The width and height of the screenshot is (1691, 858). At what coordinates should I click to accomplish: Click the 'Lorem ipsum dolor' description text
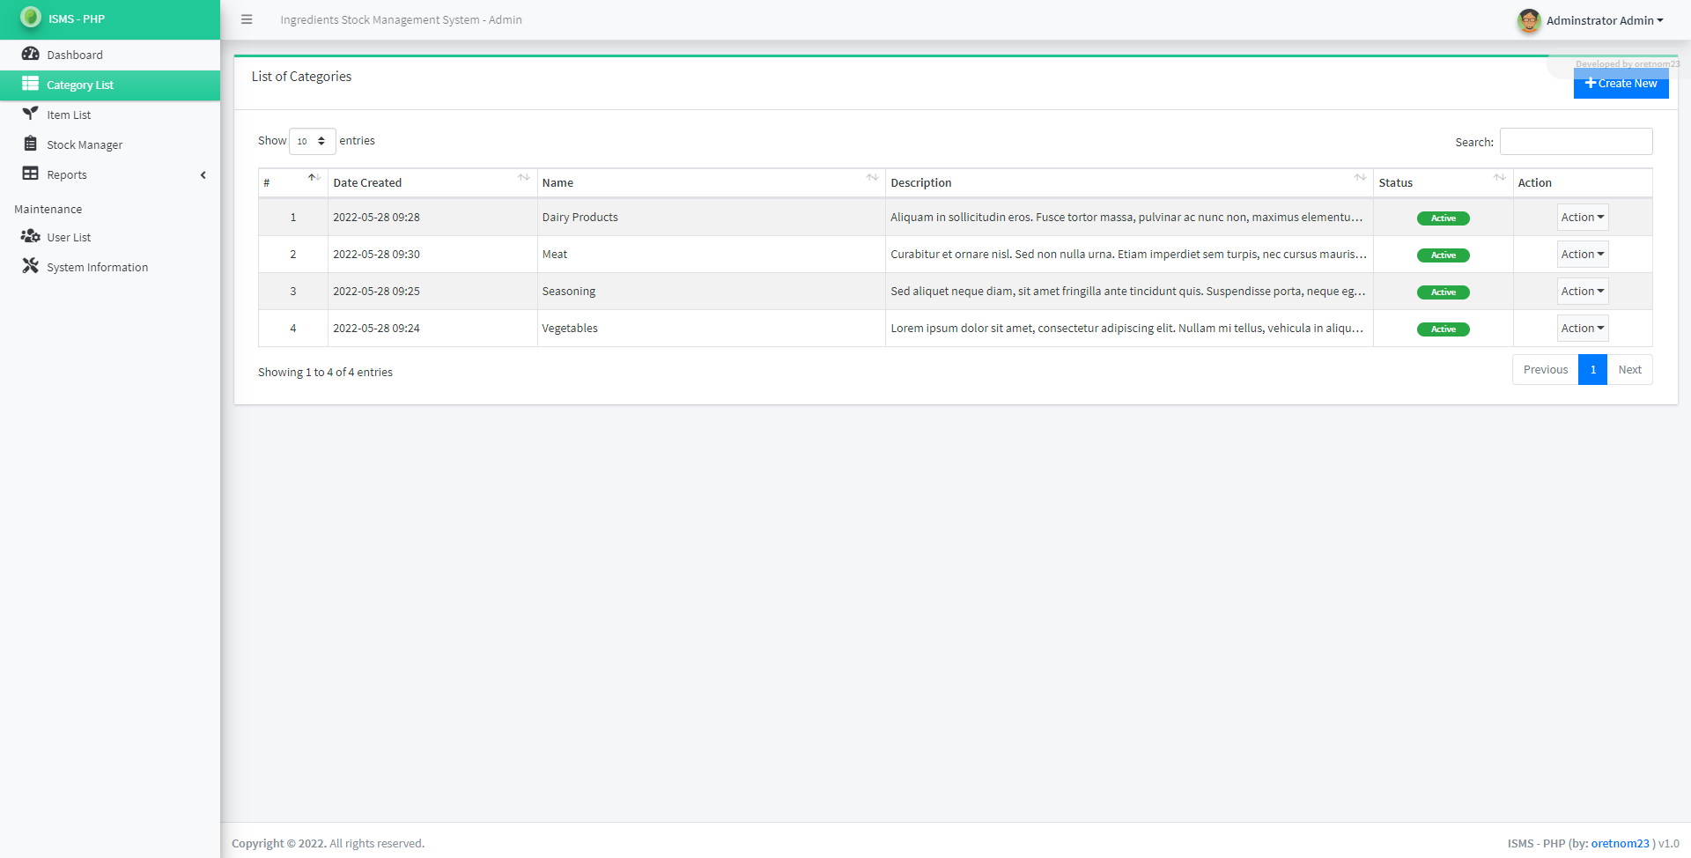(1127, 329)
